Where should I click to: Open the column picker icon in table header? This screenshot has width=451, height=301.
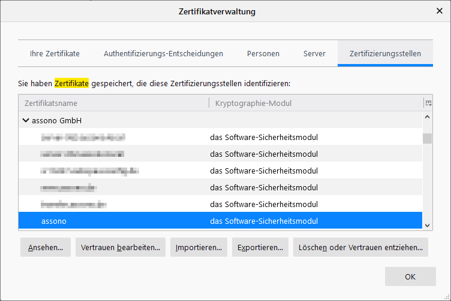point(428,103)
